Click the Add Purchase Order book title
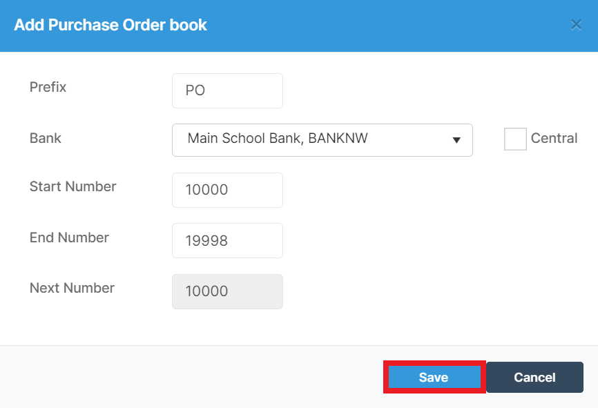598x408 pixels. [110, 25]
